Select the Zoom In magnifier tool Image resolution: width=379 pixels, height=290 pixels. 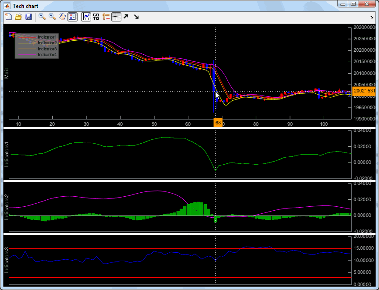tap(42, 17)
